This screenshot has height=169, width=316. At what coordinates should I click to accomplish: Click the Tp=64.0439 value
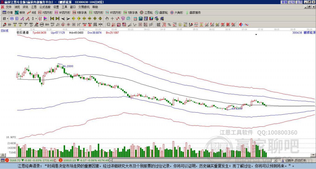pos(39,32)
